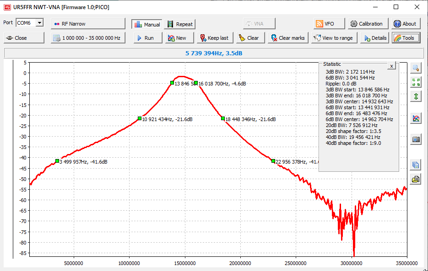Click the vertical autoscale double-arrow icon
Viewport: 428px width, 271px height.
416,96
